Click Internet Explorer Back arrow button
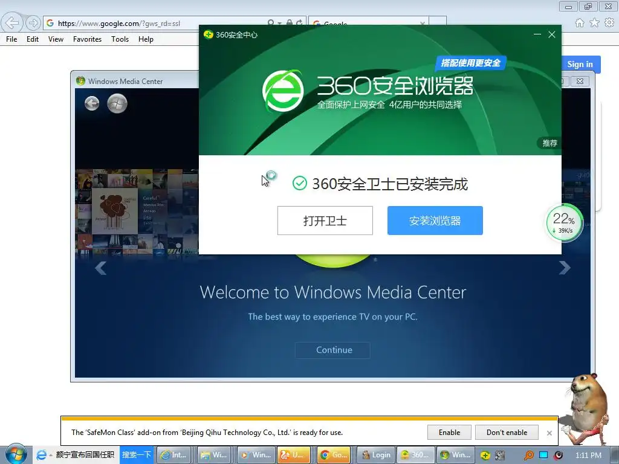 (12, 23)
